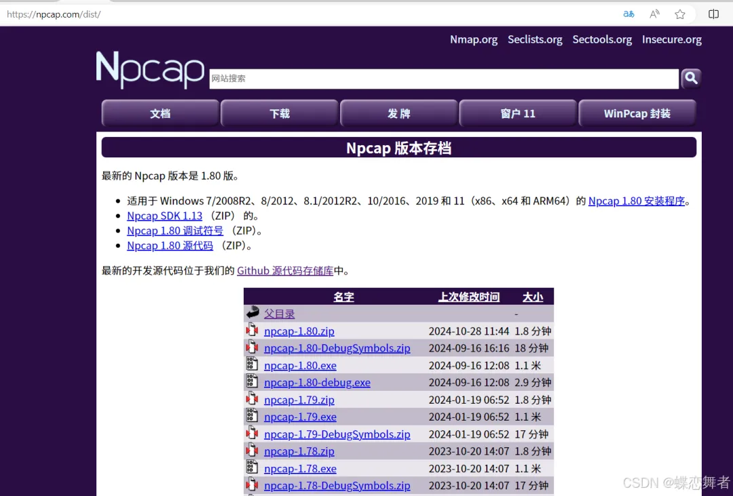Open the Npcap 1.80 源代码 link
This screenshot has height=496, width=733.
pos(170,246)
